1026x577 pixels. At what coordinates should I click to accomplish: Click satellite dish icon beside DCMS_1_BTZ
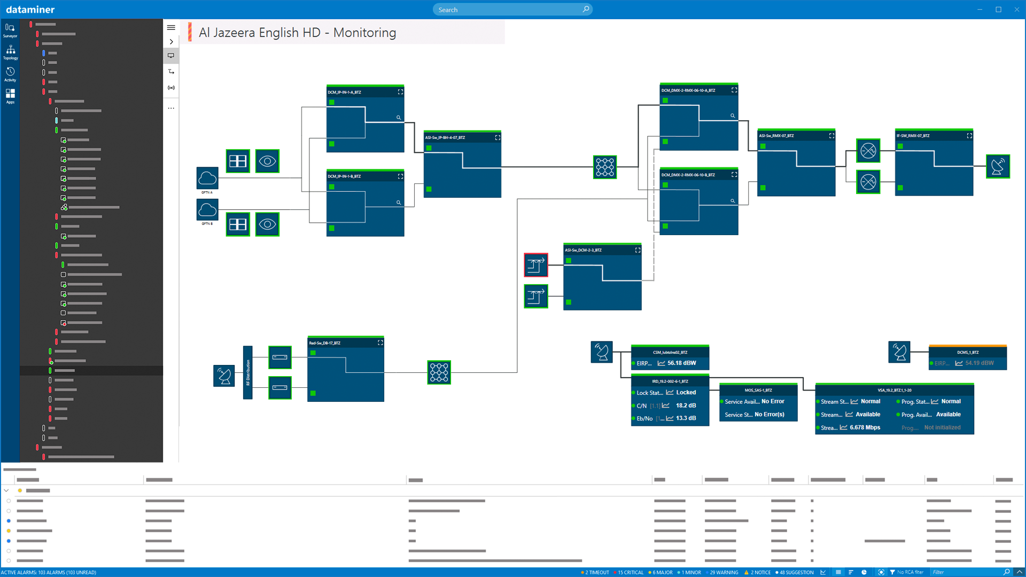pyautogui.click(x=899, y=352)
